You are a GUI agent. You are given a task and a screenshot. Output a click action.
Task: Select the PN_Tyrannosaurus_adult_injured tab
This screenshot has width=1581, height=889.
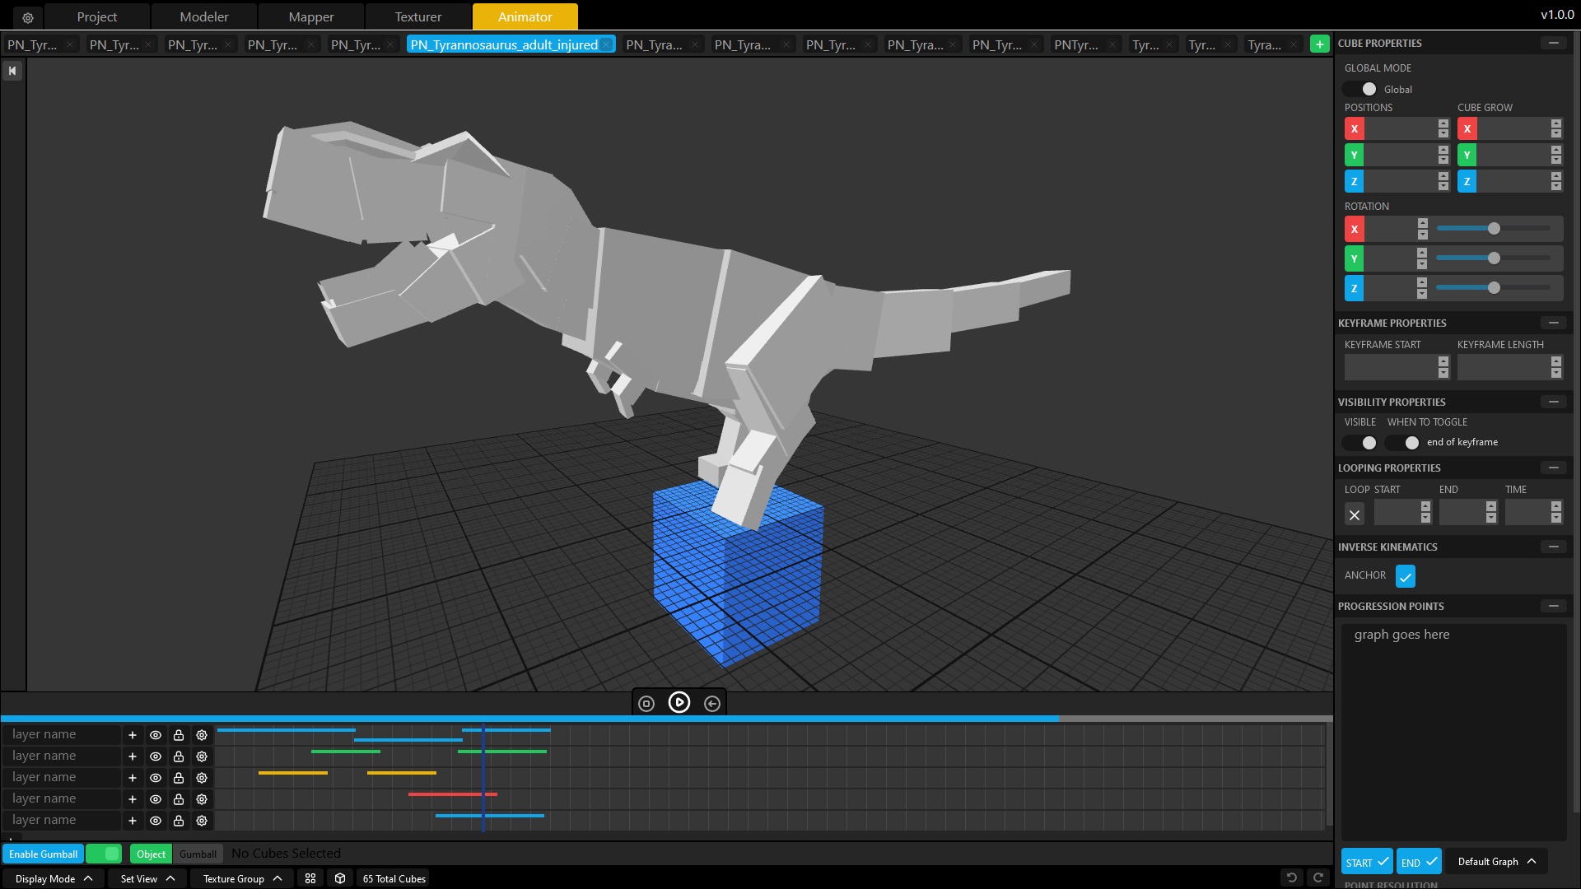[503, 44]
